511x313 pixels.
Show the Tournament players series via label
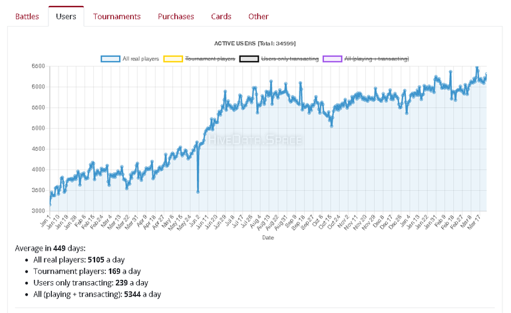pyautogui.click(x=210, y=59)
